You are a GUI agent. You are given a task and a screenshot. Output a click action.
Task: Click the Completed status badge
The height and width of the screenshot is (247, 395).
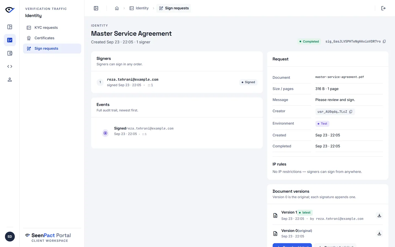click(309, 41)
